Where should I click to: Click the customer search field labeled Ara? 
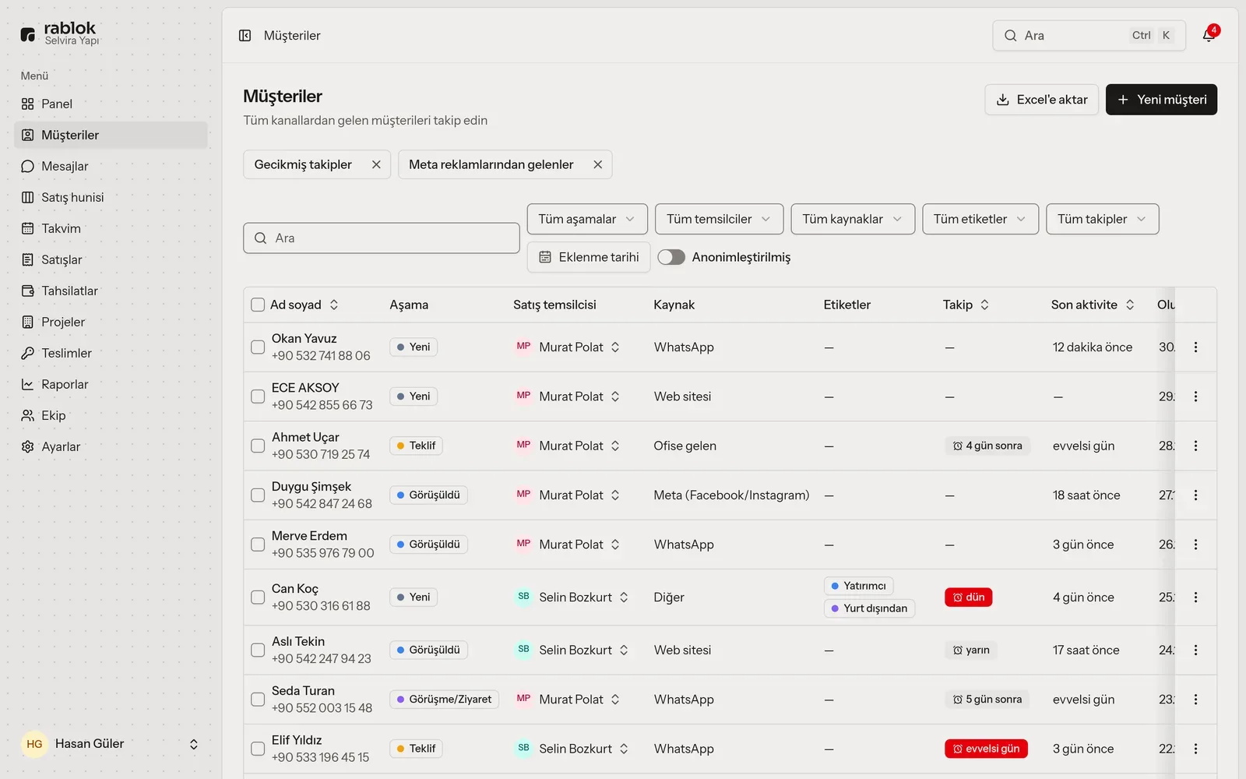pyautogui.click(x=382, y=238)
